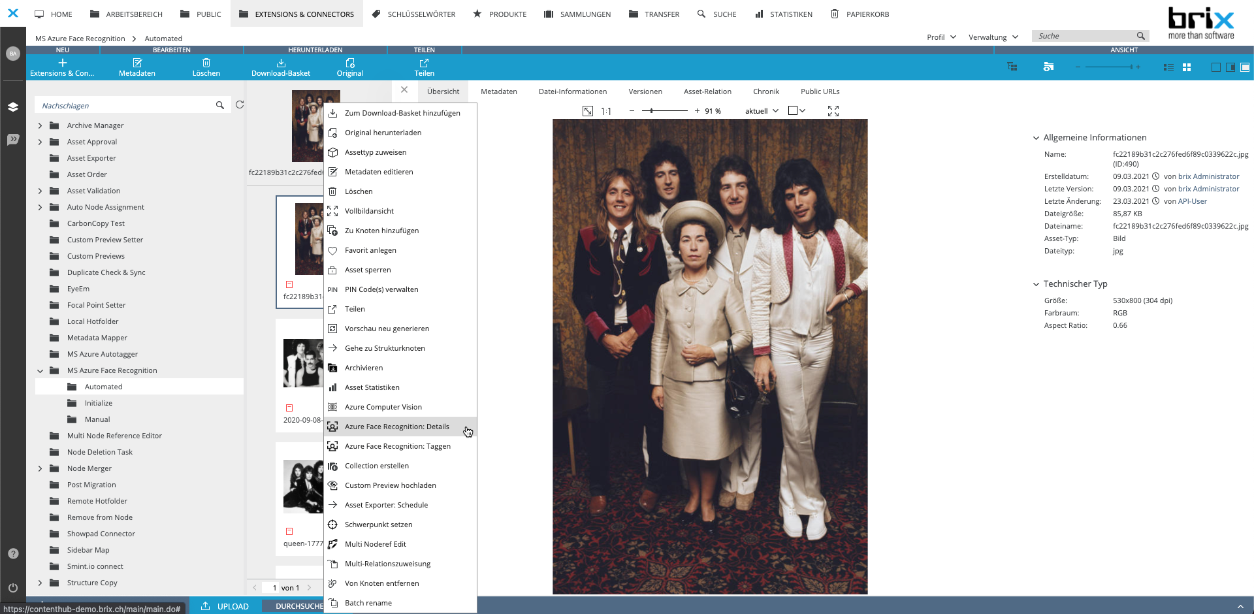This screenshot has height=614, width=1254.
Task: Expand the bottom bar chevron
Action: 1240,607
